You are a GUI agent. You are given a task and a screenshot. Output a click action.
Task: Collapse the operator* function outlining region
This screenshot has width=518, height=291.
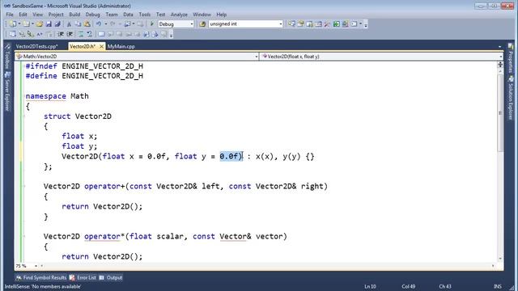coord(24,236)
